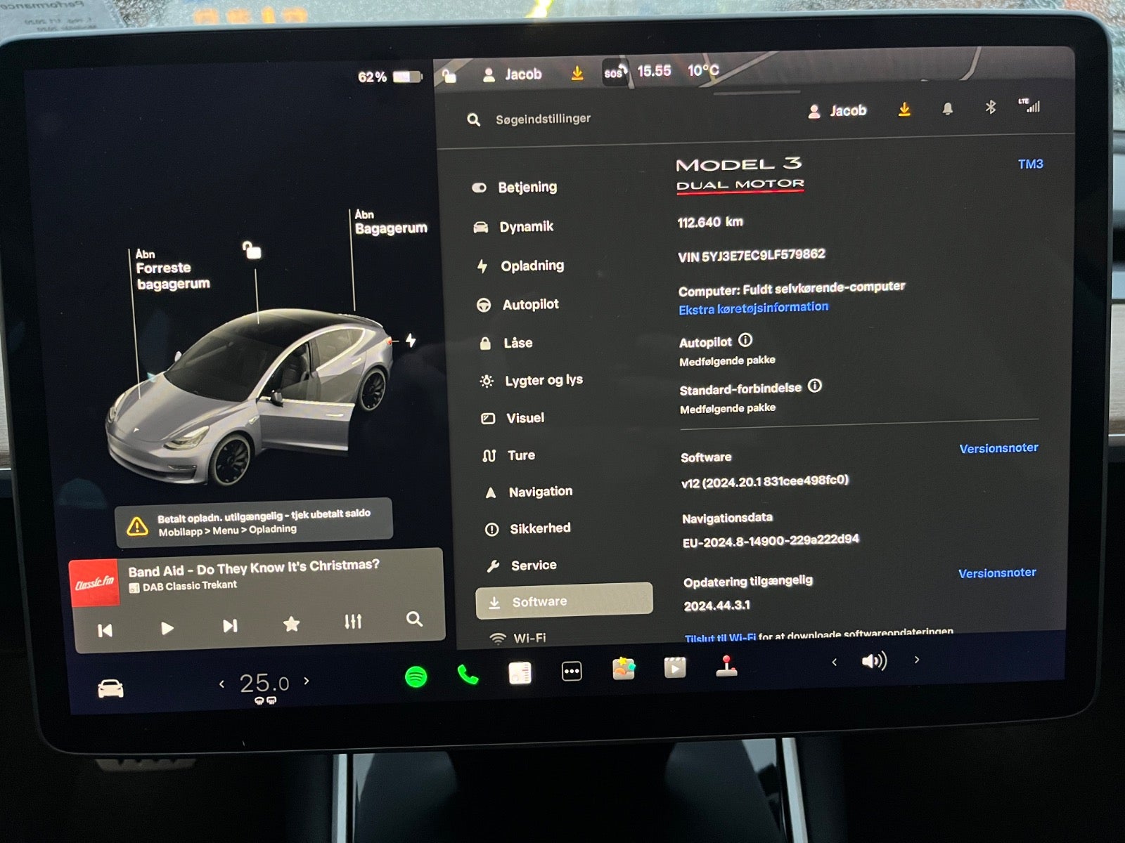Tap the settings header update download icon
This screenshot has width=1125, height=843.
[x=905, y=109]
